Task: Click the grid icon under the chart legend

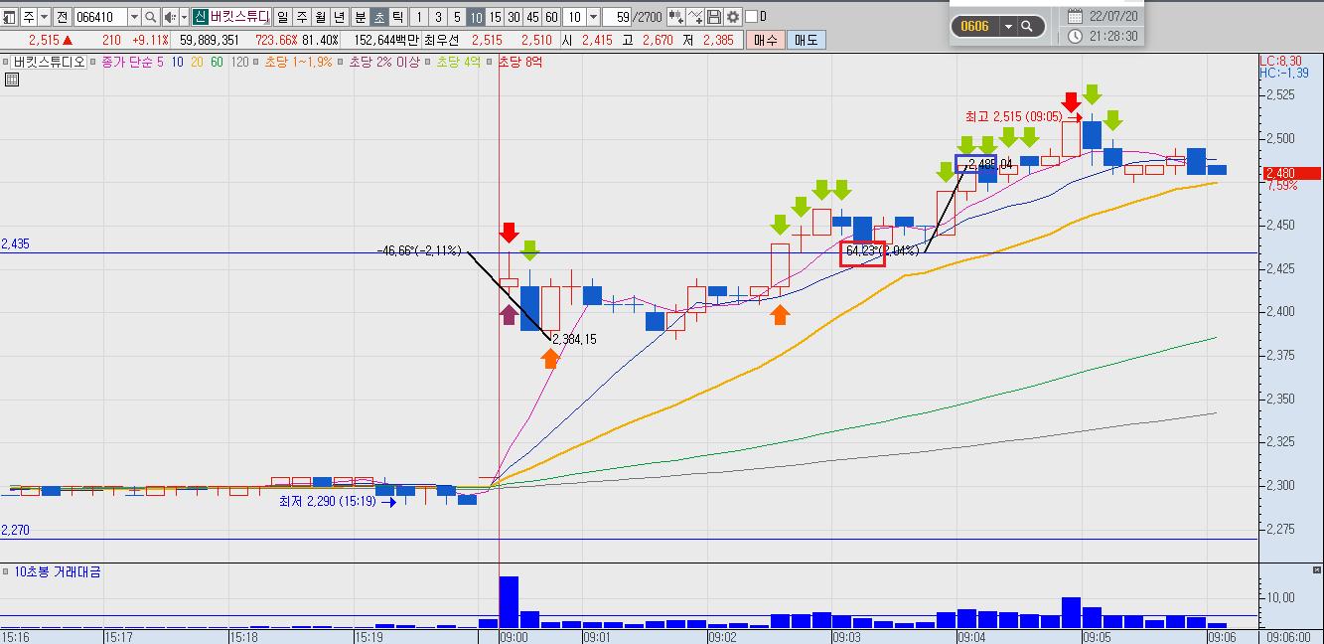Action: coord(12,80)
